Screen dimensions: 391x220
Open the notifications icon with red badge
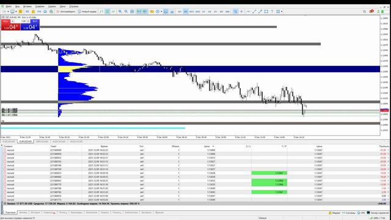tap(371, 11)
